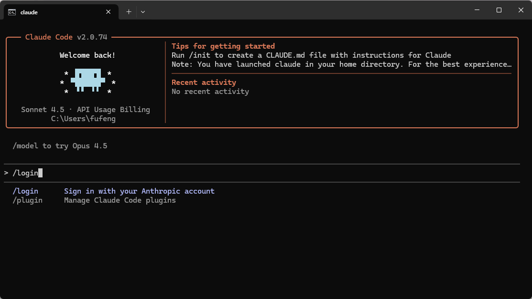
Task: Open the new-tab profile dropdown
Action: coord(143,12)
